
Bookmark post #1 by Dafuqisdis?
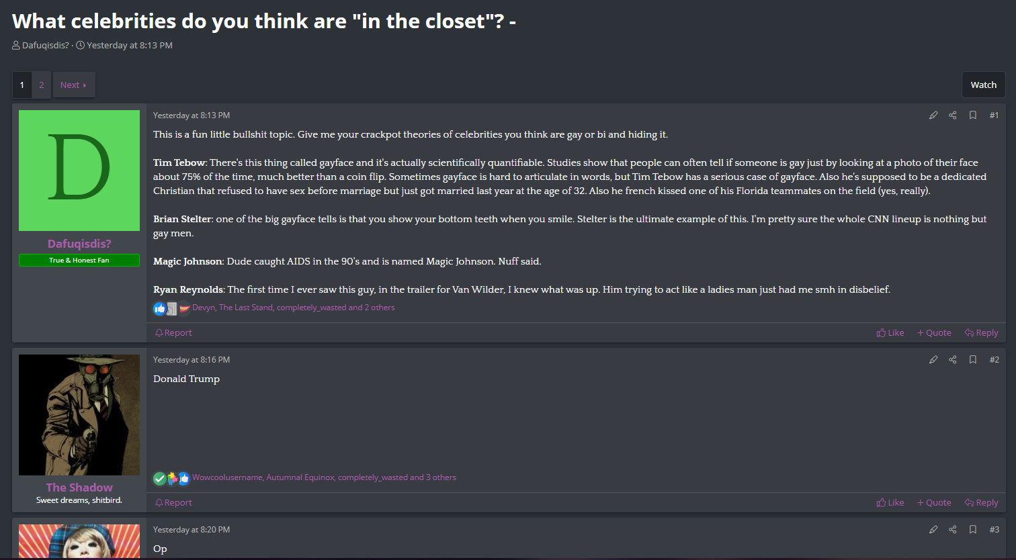972,115
